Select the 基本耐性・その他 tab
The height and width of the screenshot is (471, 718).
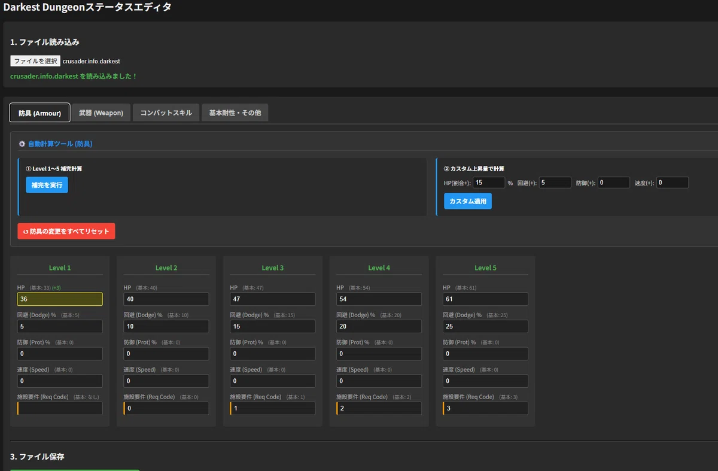pos(235,113)
